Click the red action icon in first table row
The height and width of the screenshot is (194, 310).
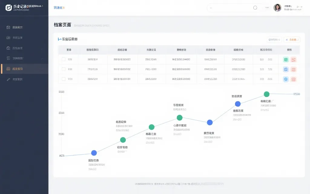coord(293,60)
